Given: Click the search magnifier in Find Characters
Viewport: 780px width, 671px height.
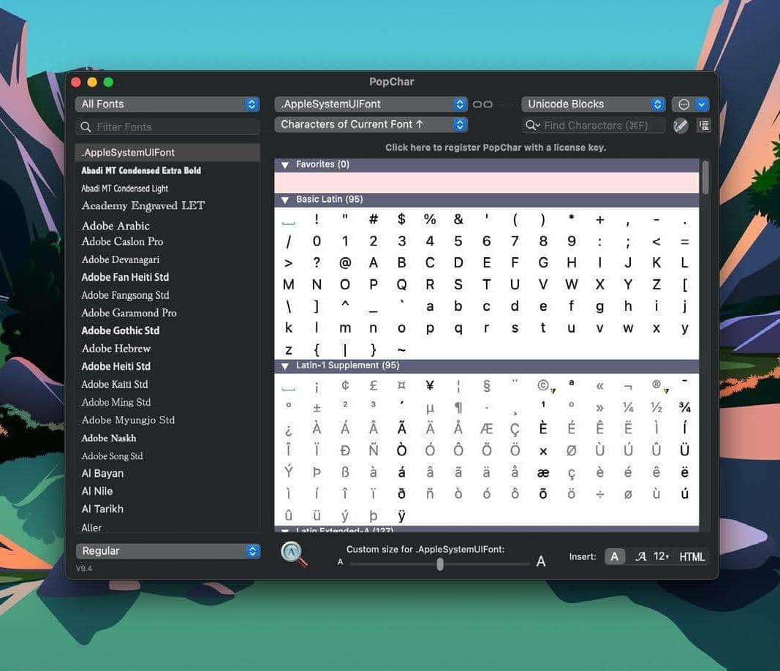Looking at the screenshot, I should [x=533, y=125].
